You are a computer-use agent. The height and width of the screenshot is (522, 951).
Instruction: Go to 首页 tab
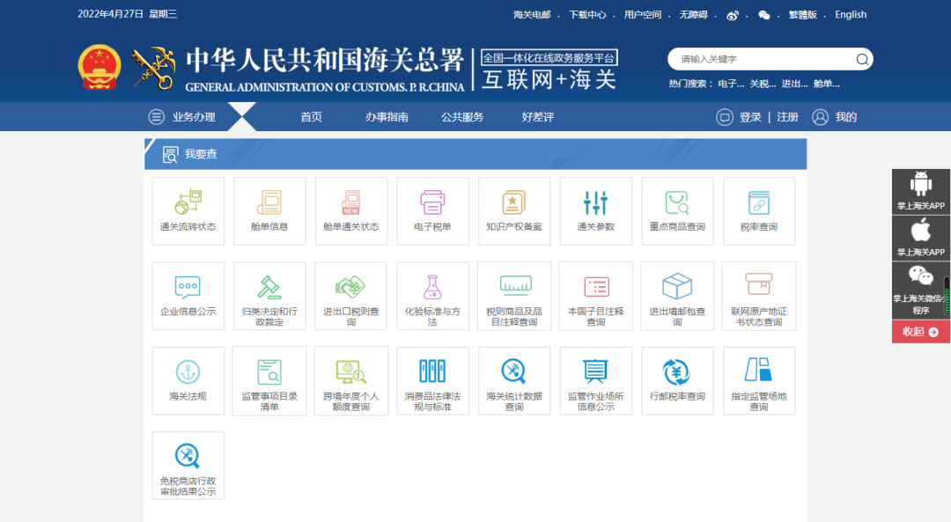[311, 117]
